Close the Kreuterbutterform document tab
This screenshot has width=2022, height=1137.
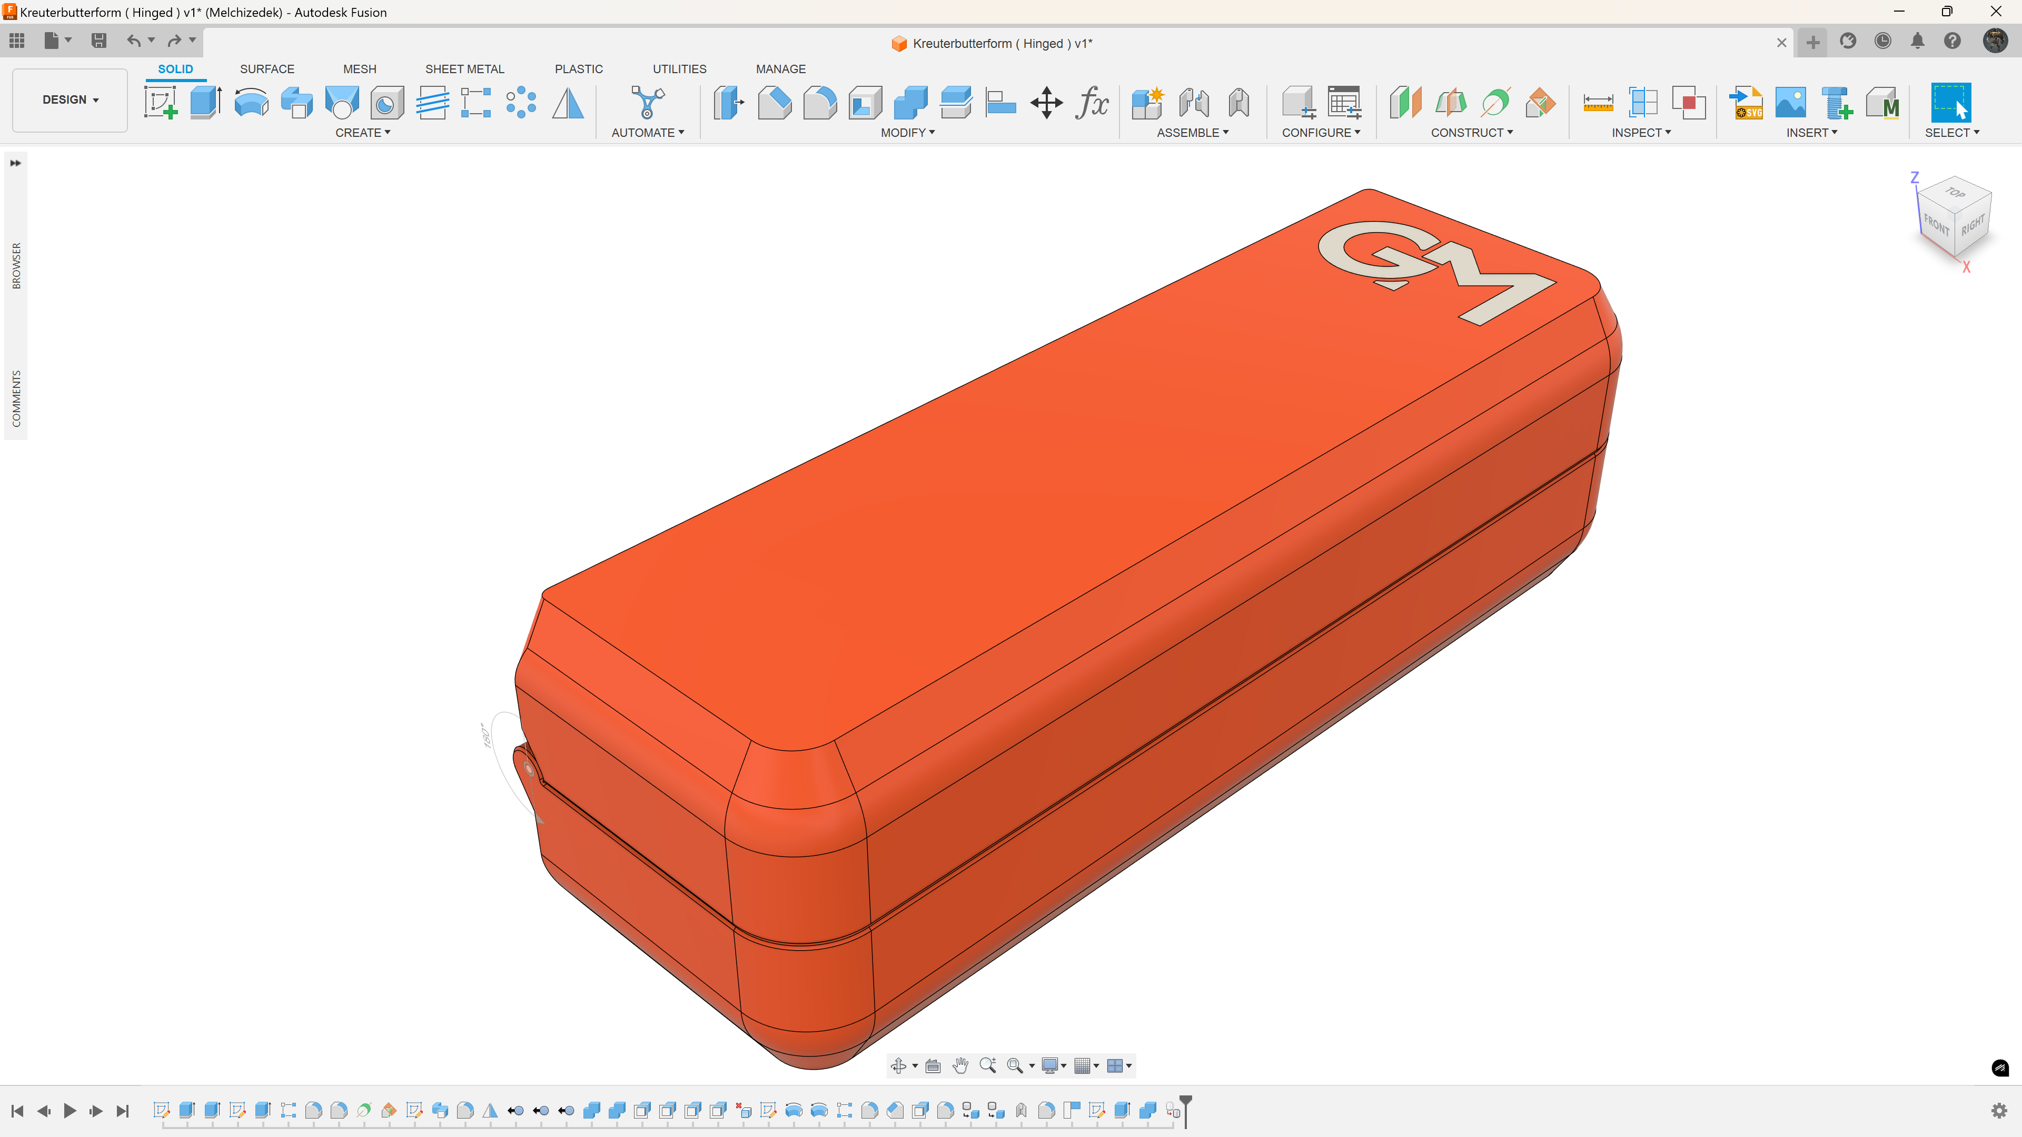tap(1782, 43)
